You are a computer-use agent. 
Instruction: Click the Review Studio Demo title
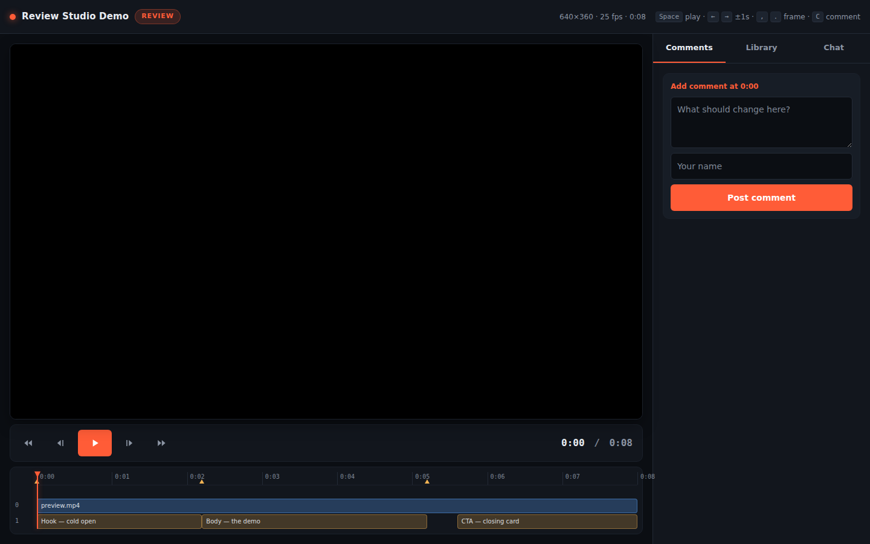tap(76, 16)
